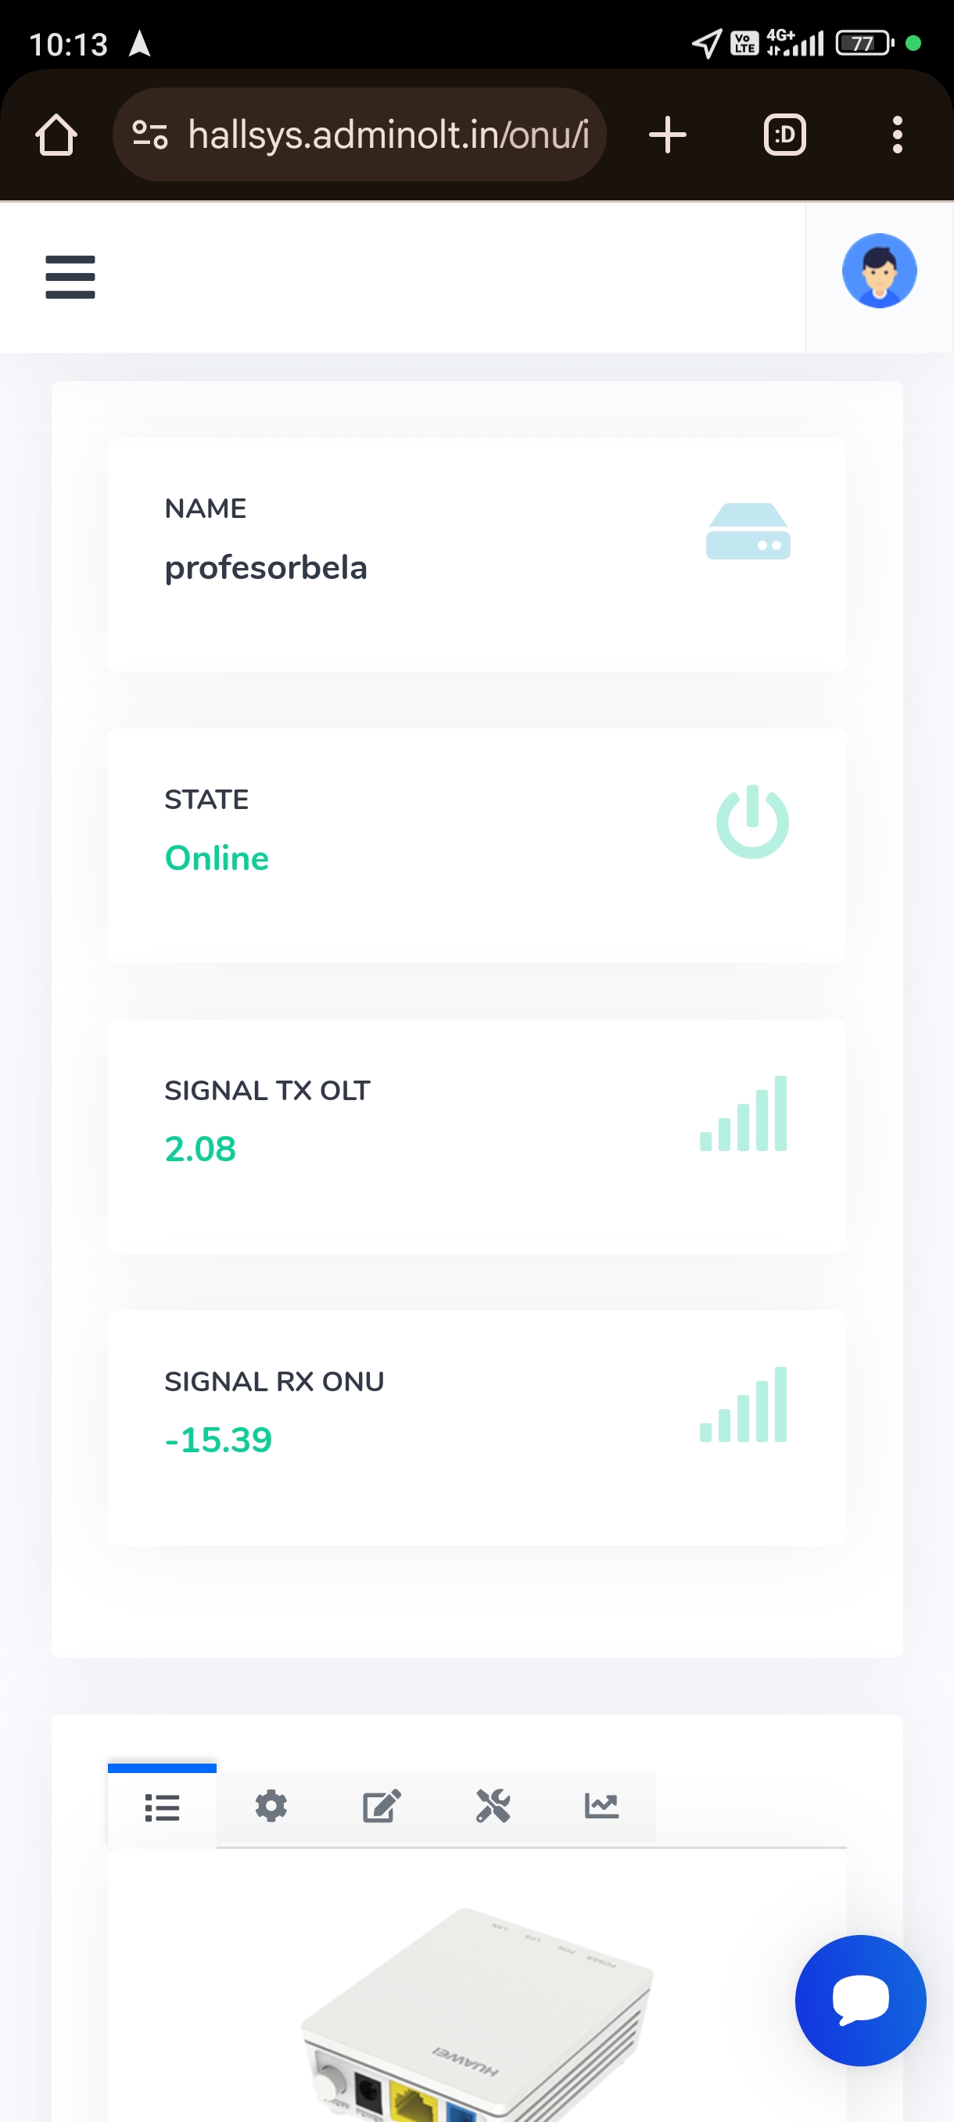The image size is (954, 2122).
Task: Tap the Signal TX OLT bars icon
Action: (x=742, y=1113)
